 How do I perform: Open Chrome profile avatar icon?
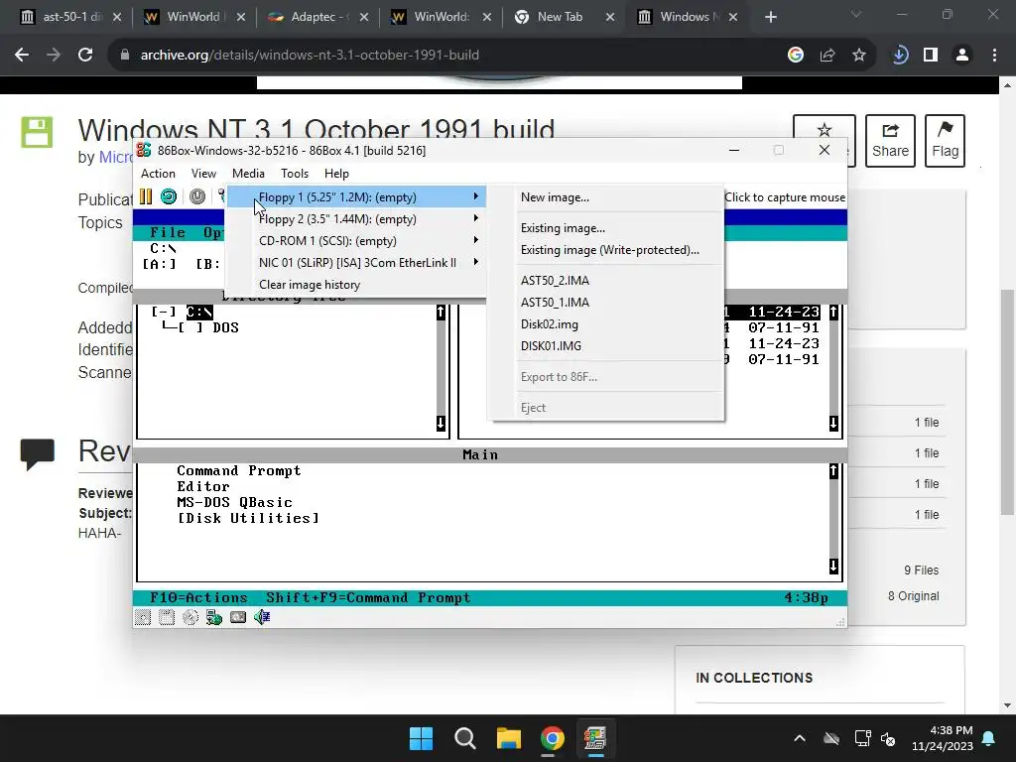tap(962, 56)
